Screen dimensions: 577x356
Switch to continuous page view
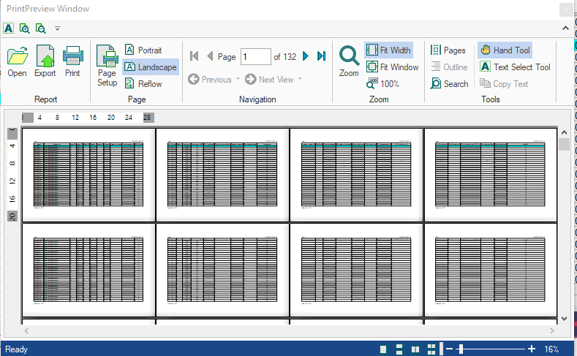(399, 349)
